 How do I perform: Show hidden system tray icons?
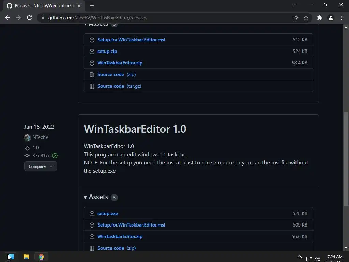point(300,257)
